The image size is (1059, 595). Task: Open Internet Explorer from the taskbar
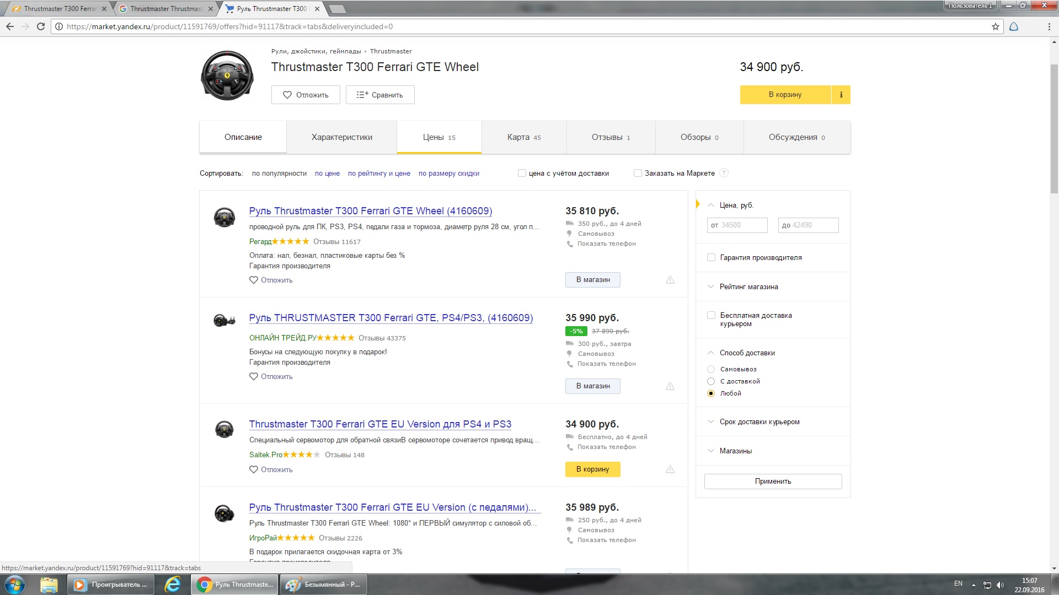point(173,585)
